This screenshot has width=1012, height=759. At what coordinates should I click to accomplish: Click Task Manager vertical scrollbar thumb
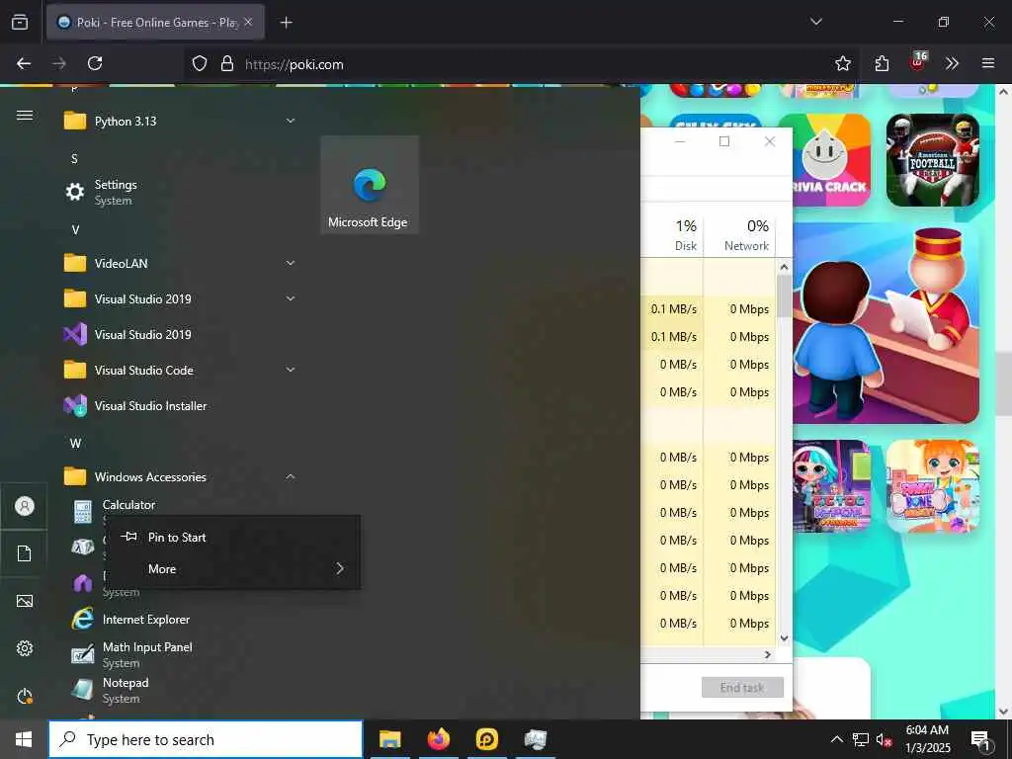point(784,296)
